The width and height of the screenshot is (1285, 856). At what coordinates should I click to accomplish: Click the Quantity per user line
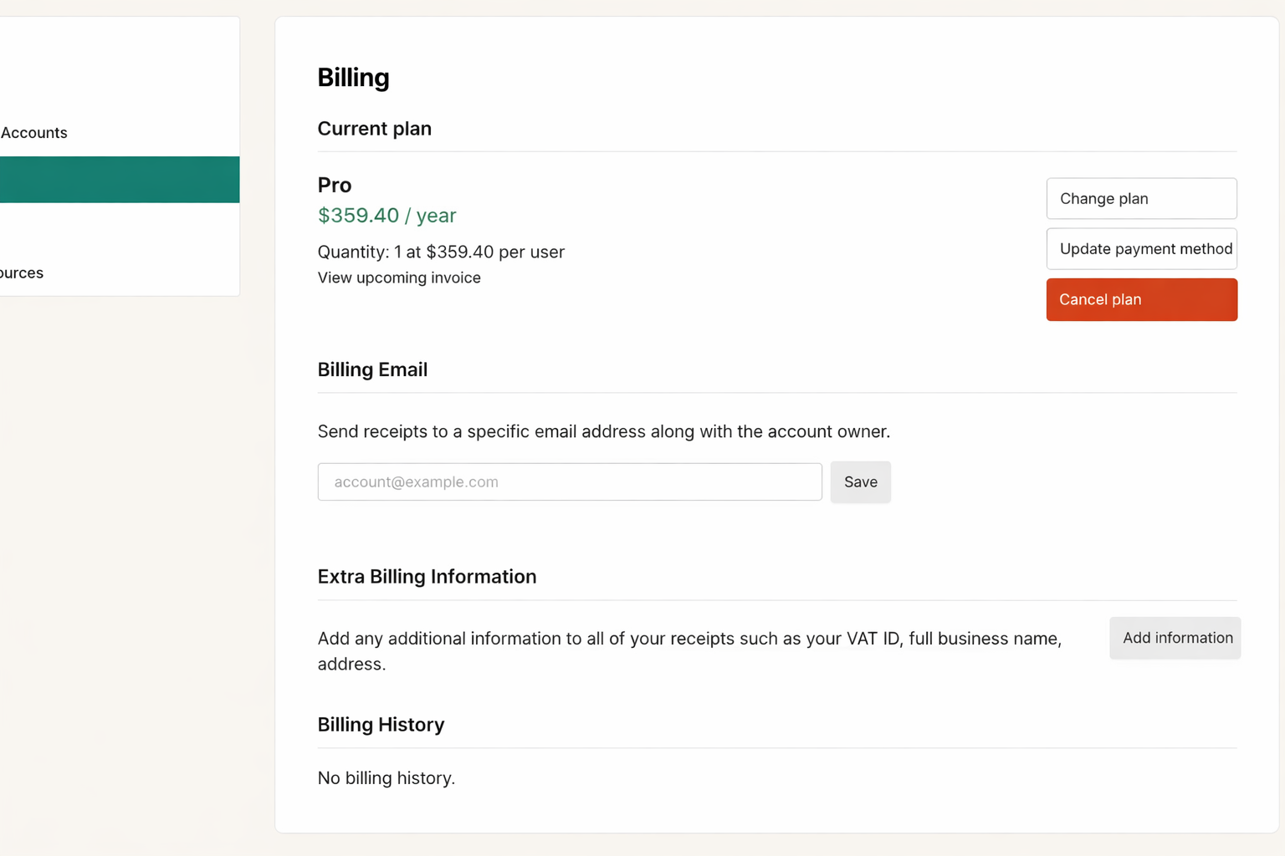coord(441,252)
